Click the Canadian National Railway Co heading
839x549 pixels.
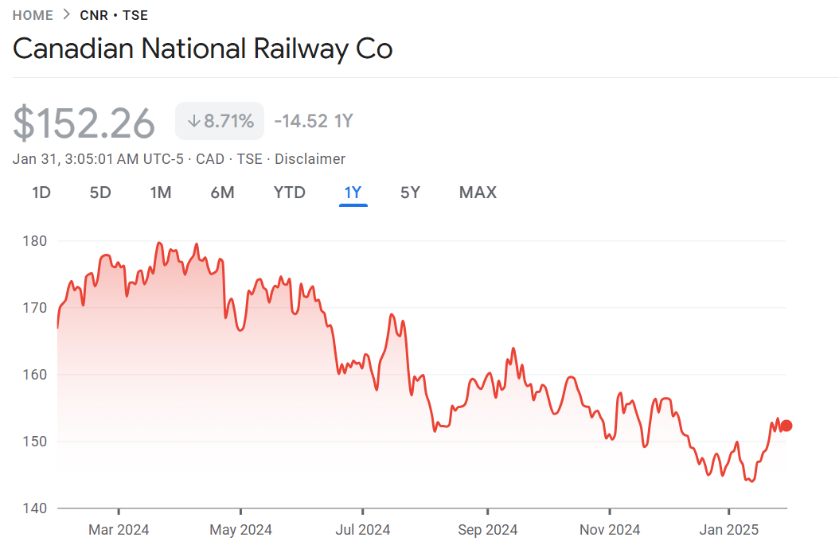[x=203, y=49]
